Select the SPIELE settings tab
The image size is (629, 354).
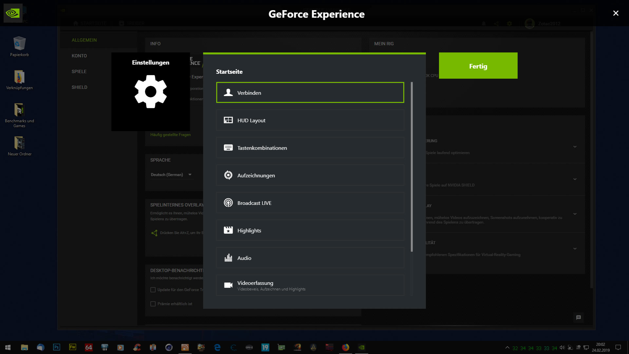[79, 71]
